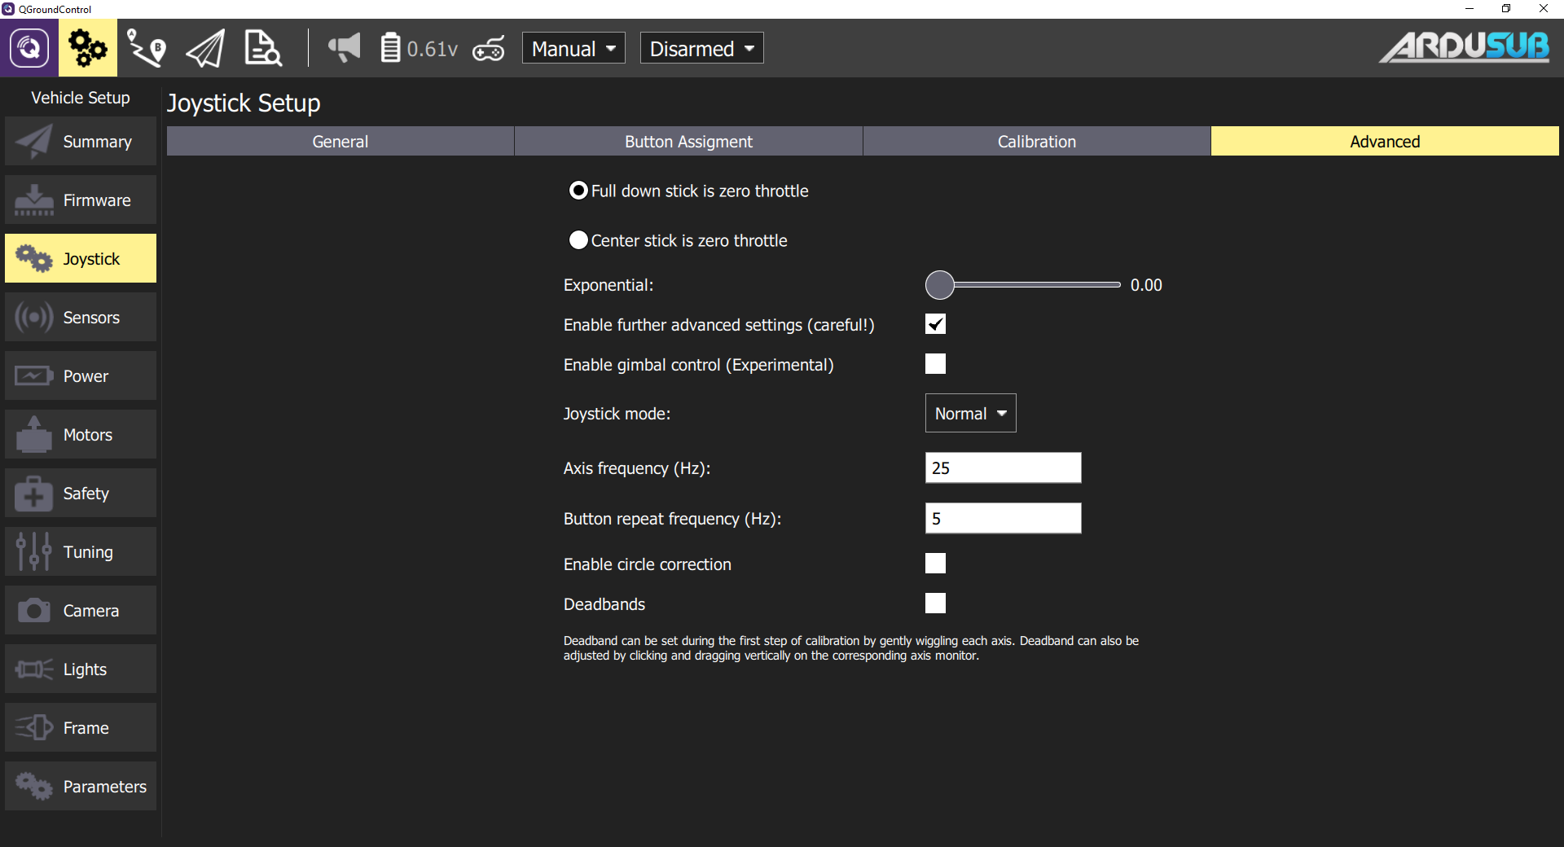Image resolution: width=1564 pixels, height=847 pixels.
Task: Open the Motors setup page
Action: [x=81, y=435]
